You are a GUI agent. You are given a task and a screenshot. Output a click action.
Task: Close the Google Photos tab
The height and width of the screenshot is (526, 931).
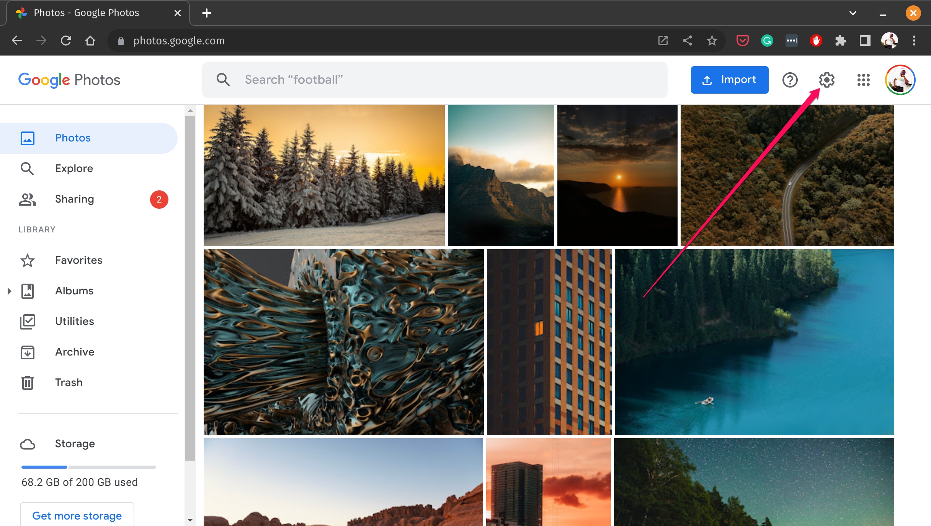[177, 13]
